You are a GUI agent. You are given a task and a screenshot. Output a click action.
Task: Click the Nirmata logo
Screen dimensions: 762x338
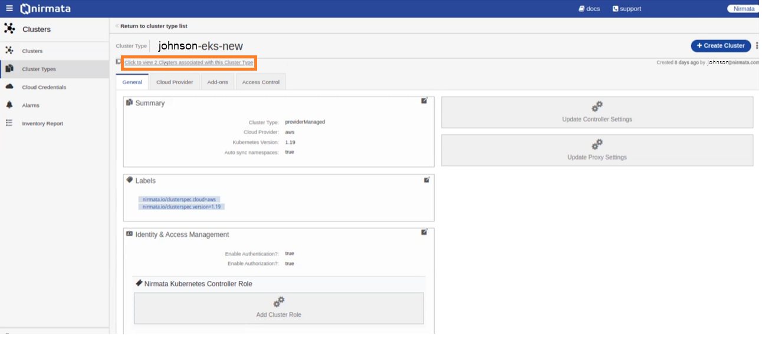[44, 9]
